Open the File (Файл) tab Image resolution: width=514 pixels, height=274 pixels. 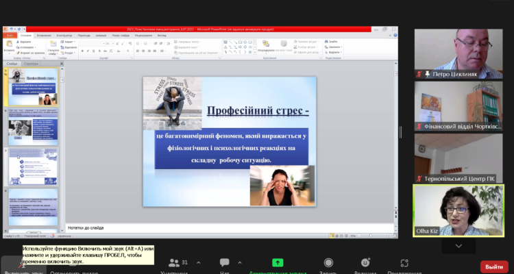pyautogui.click(x=10, y=36)
